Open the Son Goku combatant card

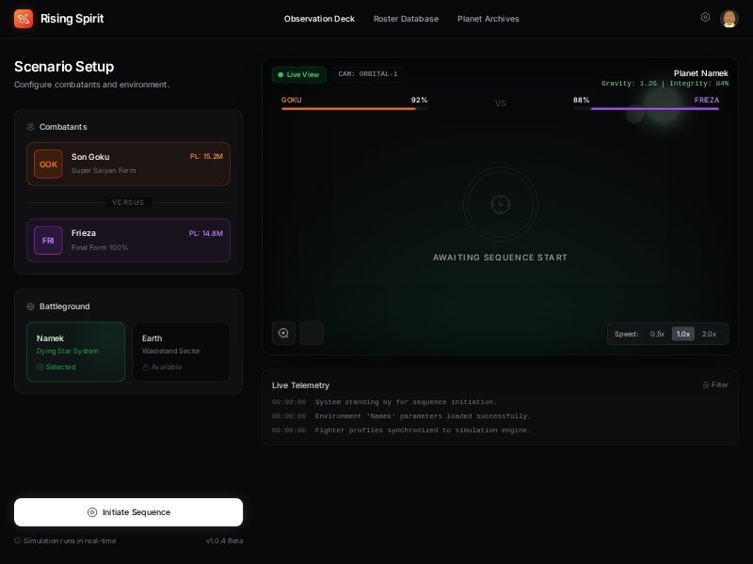point(128,164)
